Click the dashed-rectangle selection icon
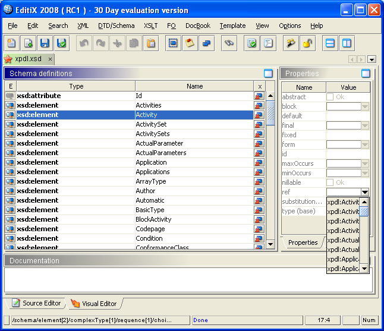 [x=174, y=43]
